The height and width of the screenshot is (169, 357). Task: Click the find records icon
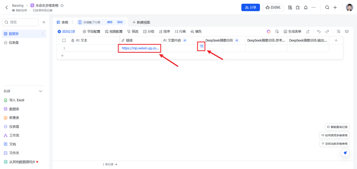[x=338, y=32]
